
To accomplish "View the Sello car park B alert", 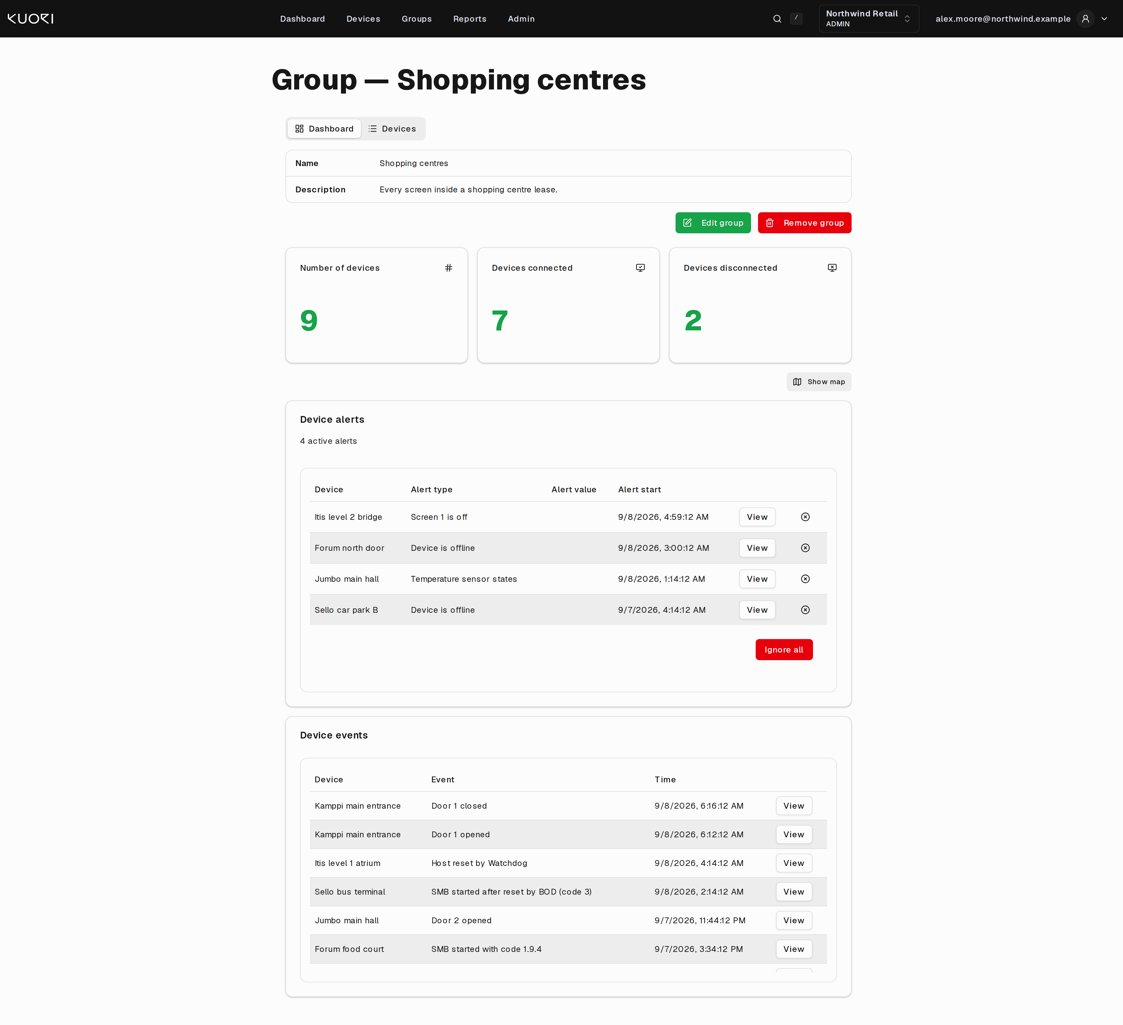I will 757,610.
